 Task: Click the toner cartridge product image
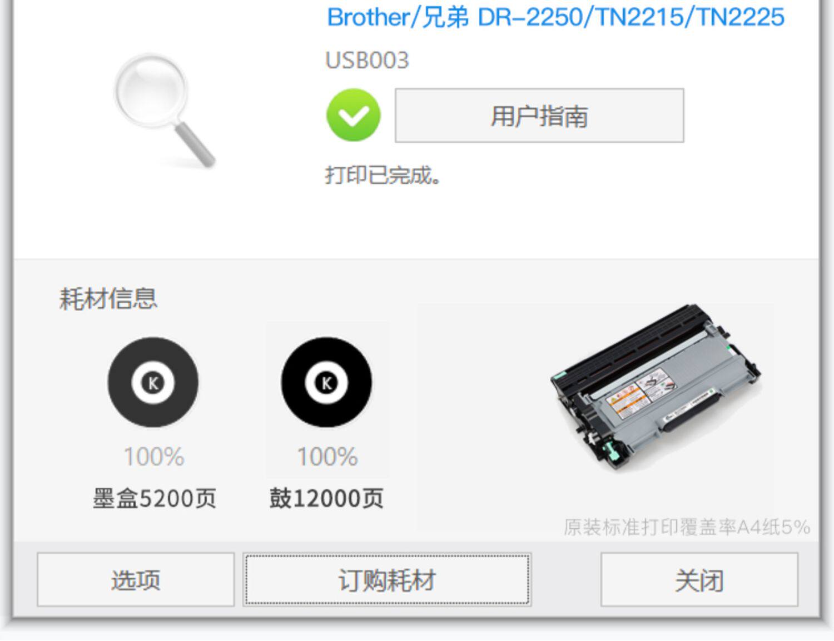655,387
